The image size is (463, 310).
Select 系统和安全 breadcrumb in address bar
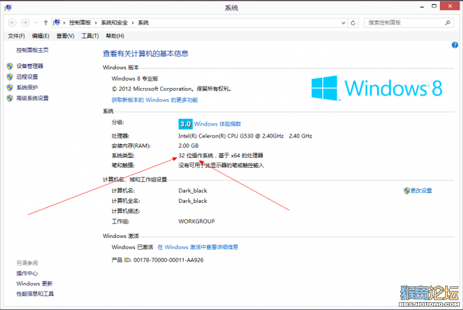coord(114,22)
